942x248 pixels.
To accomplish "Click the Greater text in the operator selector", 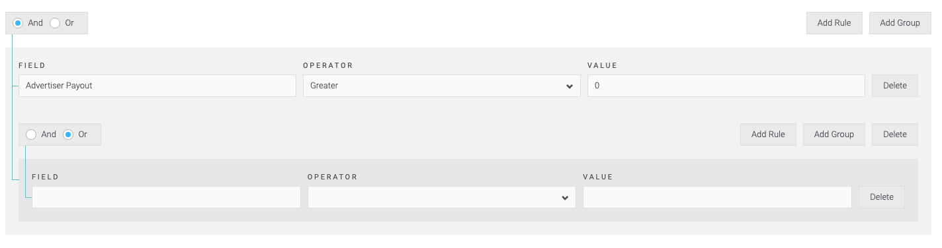I will pos(324,86).
